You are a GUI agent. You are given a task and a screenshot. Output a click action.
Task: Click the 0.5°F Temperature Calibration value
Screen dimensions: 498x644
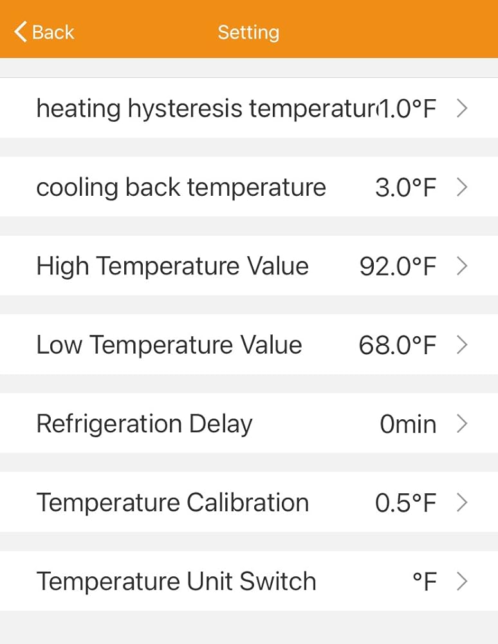405,502
